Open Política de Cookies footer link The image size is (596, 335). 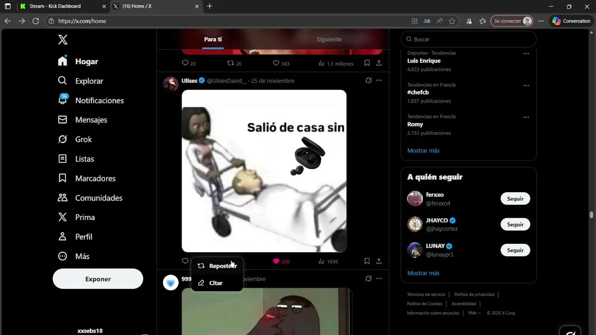pyautogui.click(x=425, y=304)
